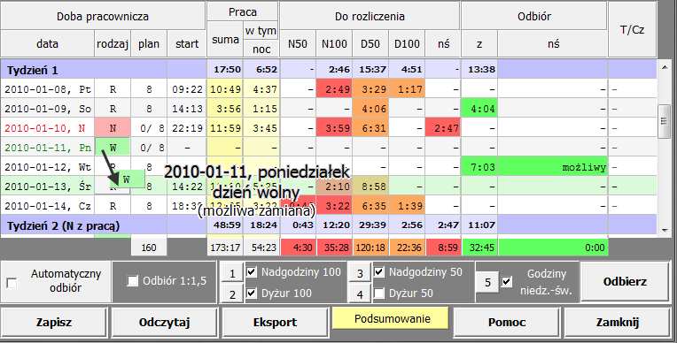Check the Dyżur 50 checkbox
Image resolution: width=677 pixels, height=343 pixels.
tap(378, 293)
